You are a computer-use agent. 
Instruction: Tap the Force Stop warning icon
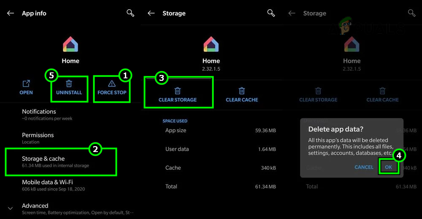click(112, 84)
